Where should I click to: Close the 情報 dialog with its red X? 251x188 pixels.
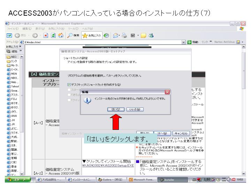(167, 92)
